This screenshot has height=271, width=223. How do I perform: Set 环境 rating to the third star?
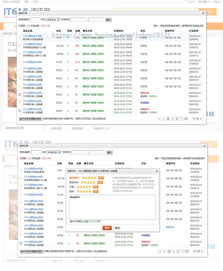84,187
